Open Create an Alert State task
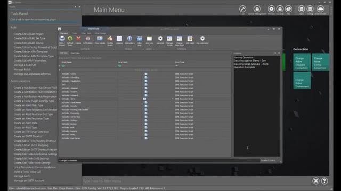Screen dimensions: 341x191 [26, 123]
